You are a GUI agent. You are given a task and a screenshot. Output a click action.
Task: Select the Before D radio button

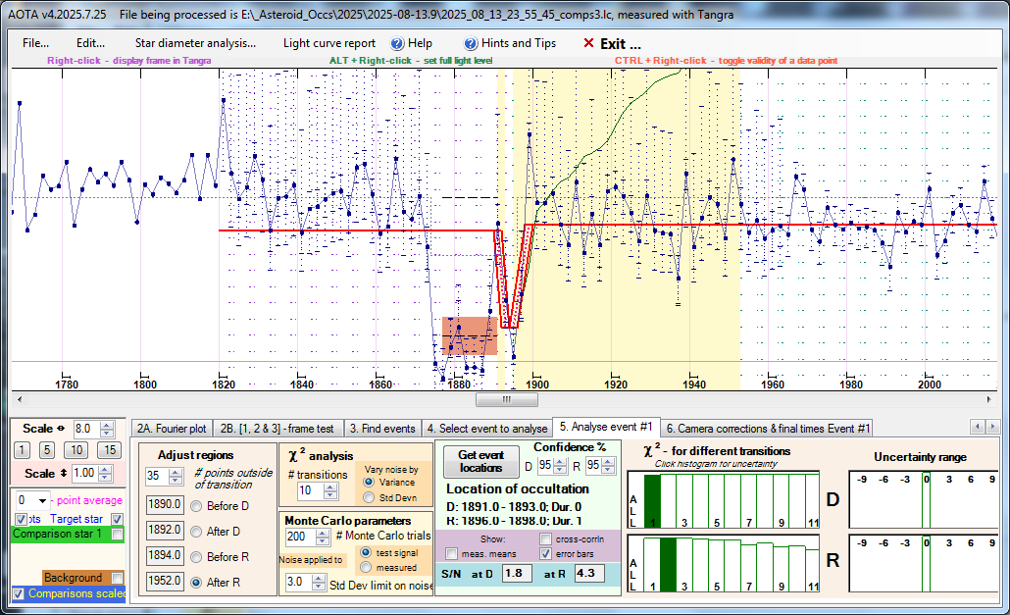(196, 505)
